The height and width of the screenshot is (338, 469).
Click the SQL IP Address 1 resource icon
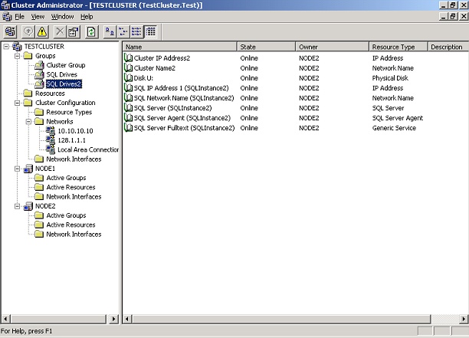128,88
